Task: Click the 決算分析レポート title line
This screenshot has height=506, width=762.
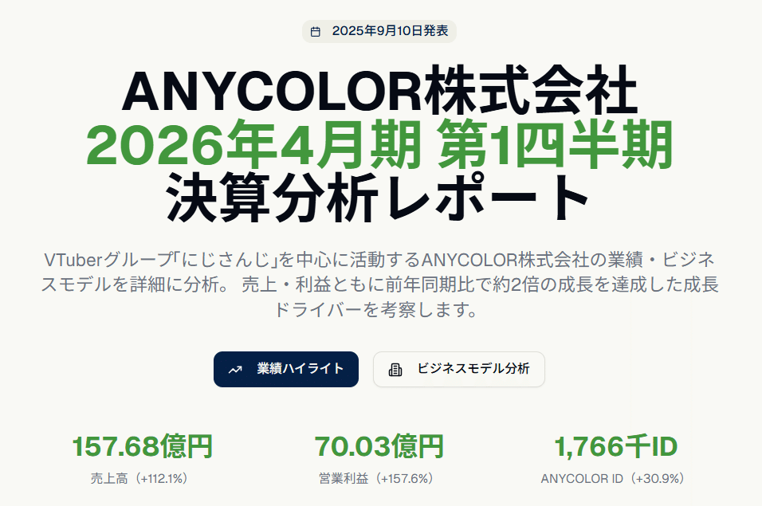Action: (378, 197)
